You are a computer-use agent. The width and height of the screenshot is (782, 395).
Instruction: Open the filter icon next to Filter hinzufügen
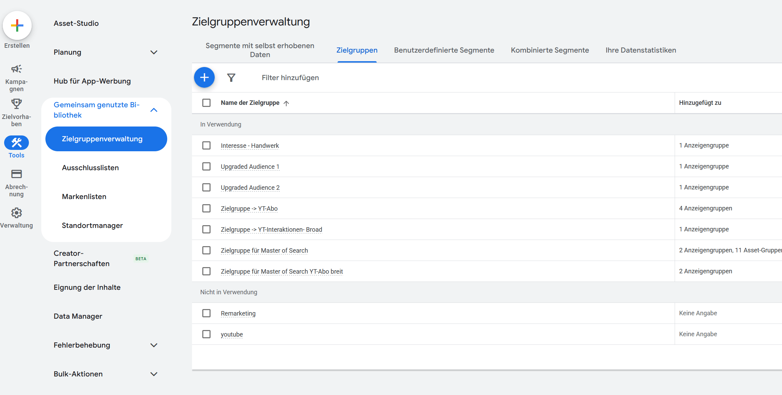click(x=231, y=77)
